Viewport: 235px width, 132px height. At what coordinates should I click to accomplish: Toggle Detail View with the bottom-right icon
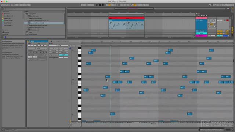point(233,129)
